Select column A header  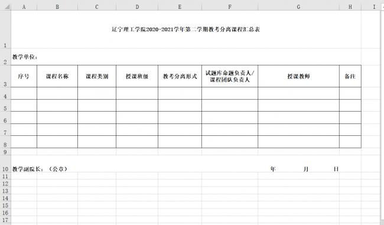pyautogui.click(x=24, y=7)
